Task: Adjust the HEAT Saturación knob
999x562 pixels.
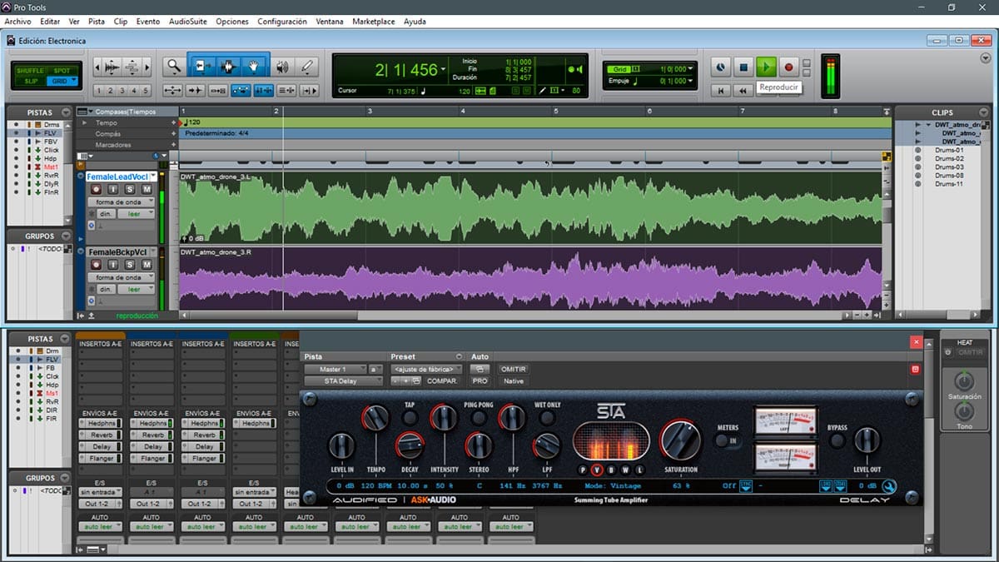Action: point(964,381)
